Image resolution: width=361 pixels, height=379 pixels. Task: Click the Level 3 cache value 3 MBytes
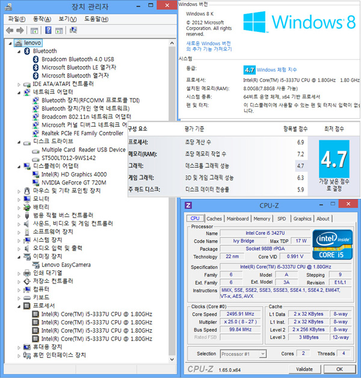(309, 337)
